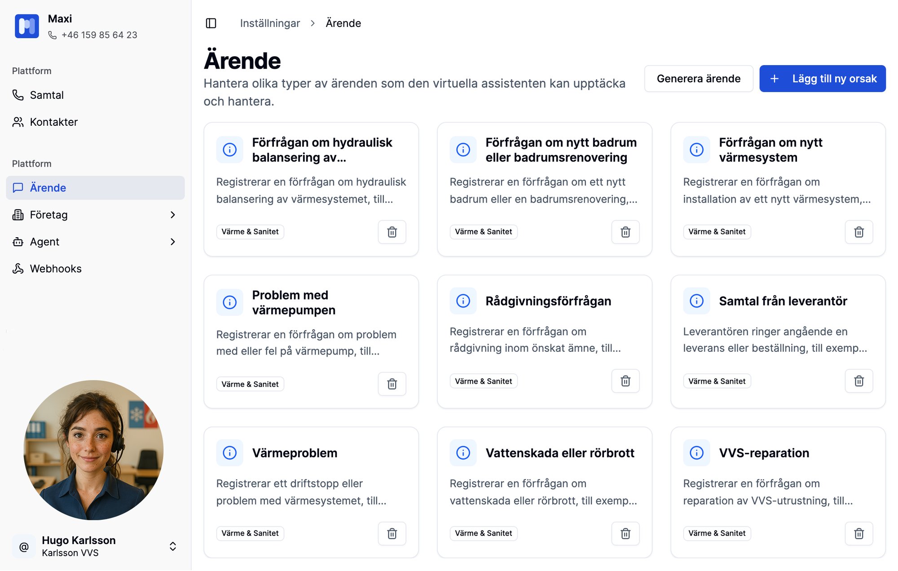This screenshot has height=571, width=898.
Task: Click info icon on Problem med värmepumpen
Action: tap(229, 302)
